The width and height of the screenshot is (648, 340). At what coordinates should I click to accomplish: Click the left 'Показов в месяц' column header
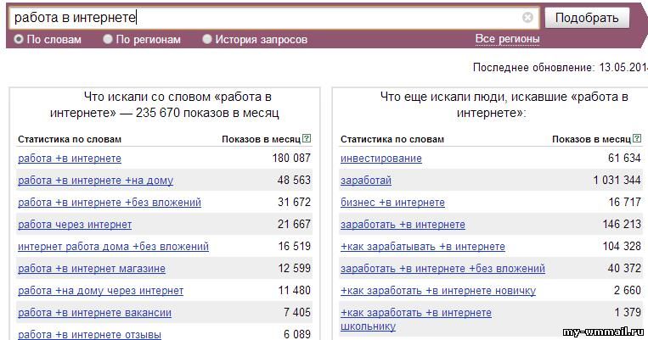click(262, 139)
